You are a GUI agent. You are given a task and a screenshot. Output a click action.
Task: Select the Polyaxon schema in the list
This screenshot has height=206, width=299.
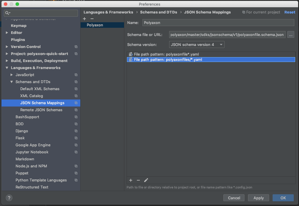pyautogui.click(x=102, y=25)
